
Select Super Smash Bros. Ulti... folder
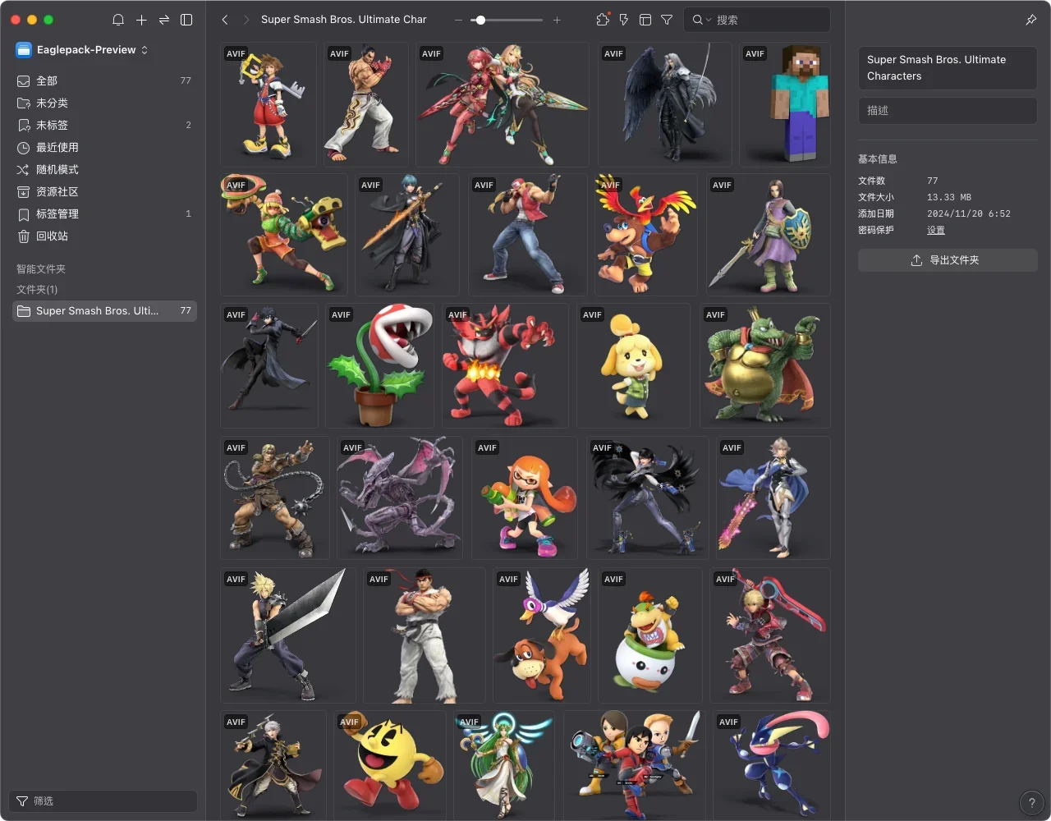pyautogui.click(x=104, y=311)
